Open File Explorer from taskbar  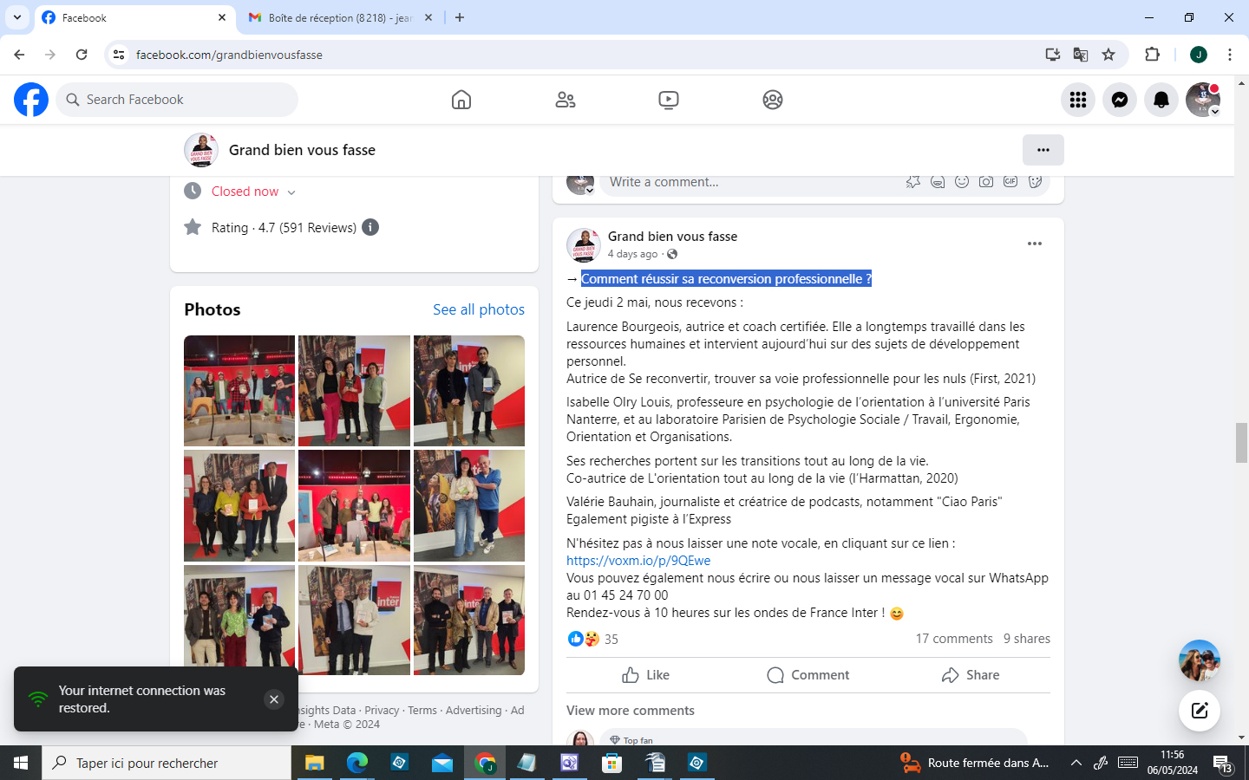coord(314,763)
